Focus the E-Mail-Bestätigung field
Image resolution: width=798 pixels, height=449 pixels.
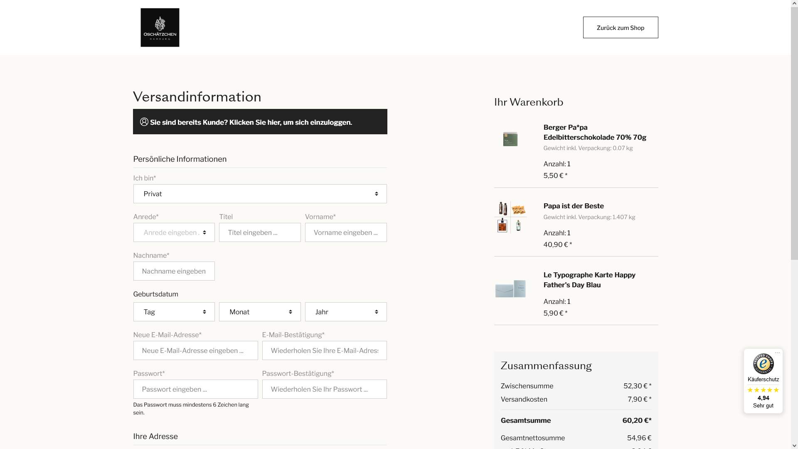tap(325, 350)
